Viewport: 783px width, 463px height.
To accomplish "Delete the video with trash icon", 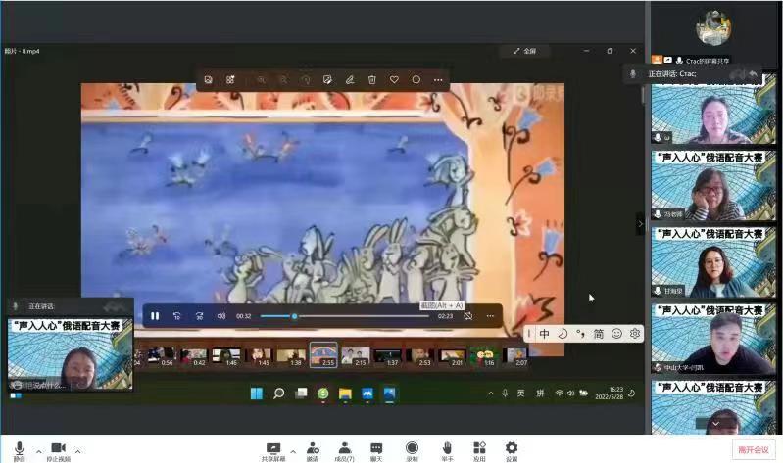I will pyautogui.click(x=372, y=80).
